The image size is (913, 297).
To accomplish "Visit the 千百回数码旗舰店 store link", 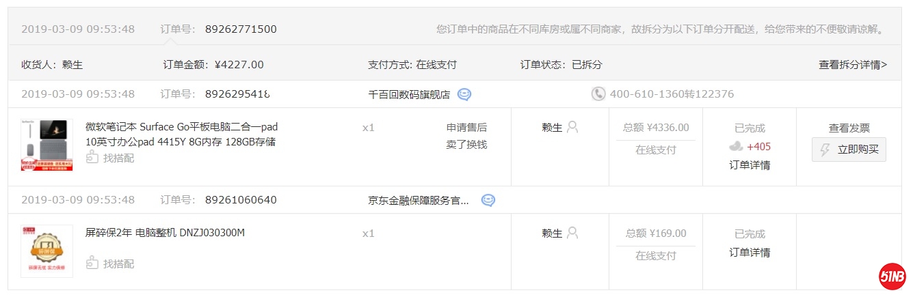I will pyautogui.click(x=409, y=95).
